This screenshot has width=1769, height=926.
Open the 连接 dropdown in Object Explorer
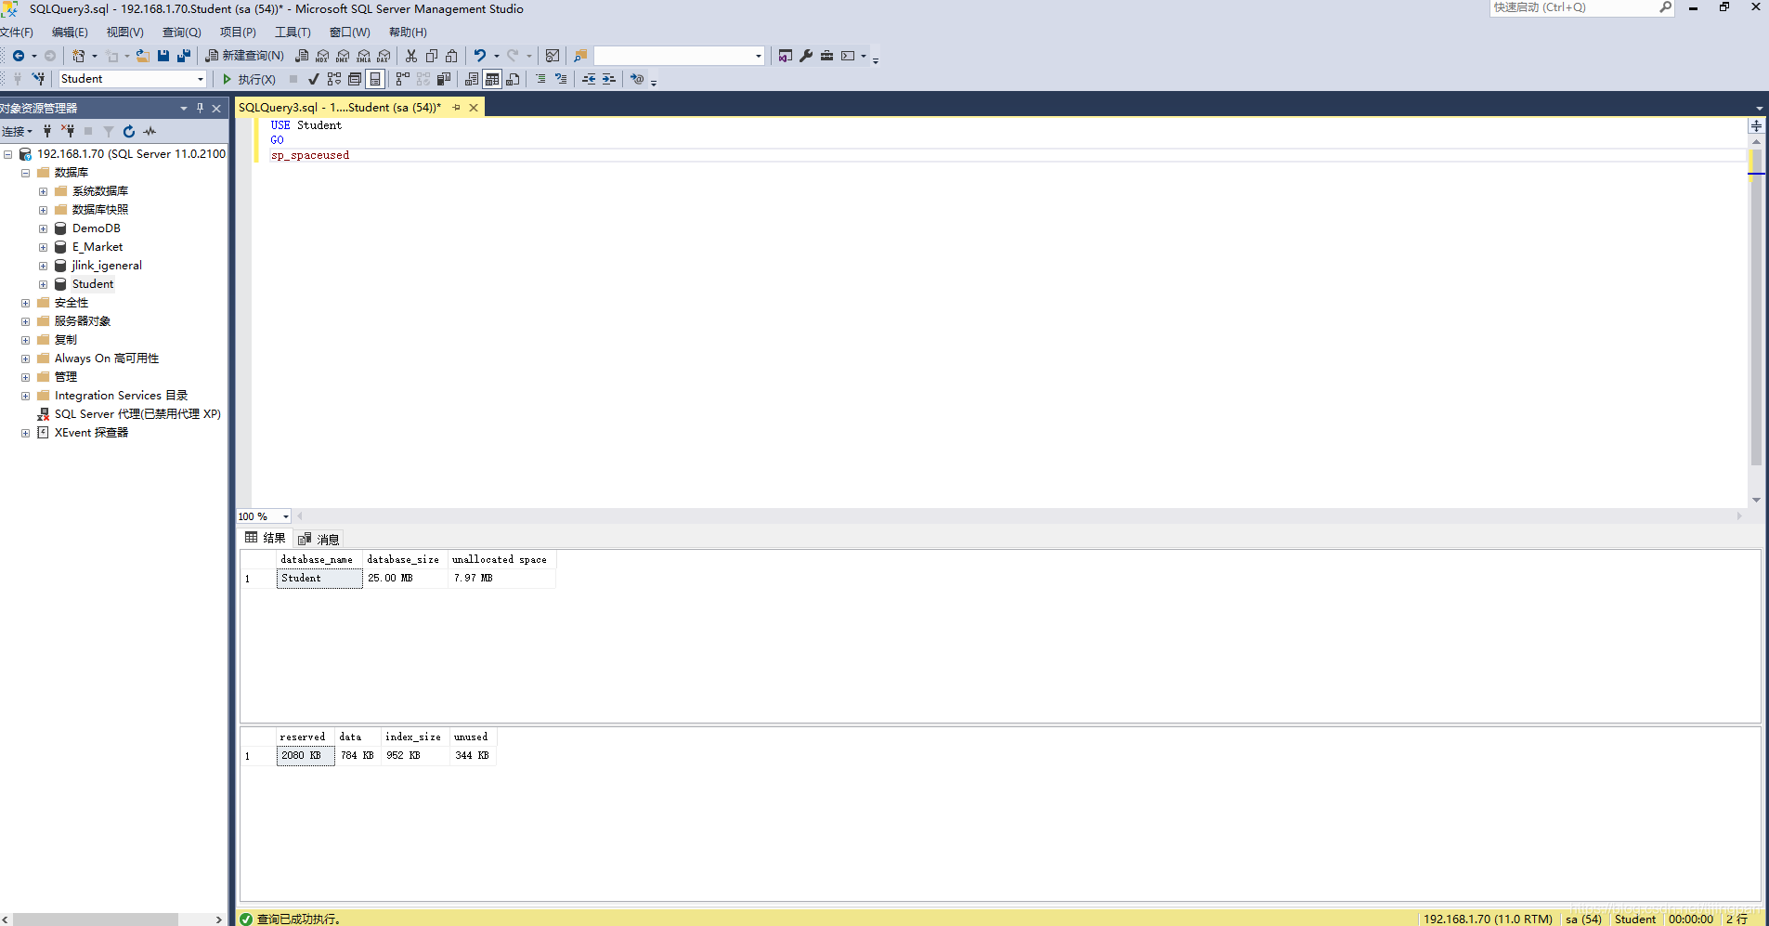[x=17, y=131]
